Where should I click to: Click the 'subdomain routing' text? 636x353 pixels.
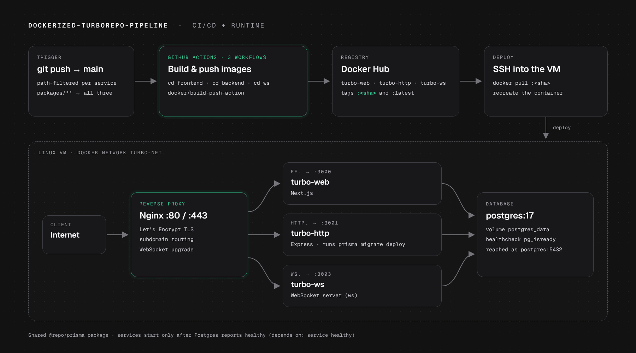pos(166,239)
